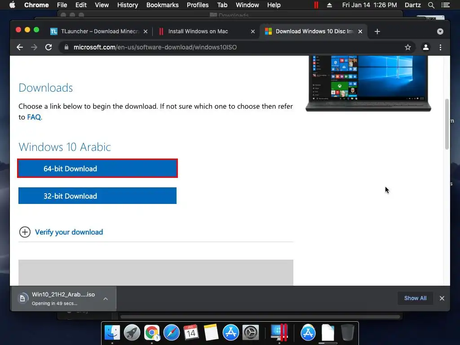Open the Window menu
460x345 pixels.
(x=248, y=5)
